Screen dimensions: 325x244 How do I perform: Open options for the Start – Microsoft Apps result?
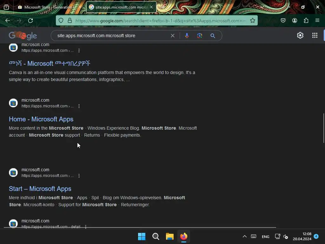pos(79,176)
